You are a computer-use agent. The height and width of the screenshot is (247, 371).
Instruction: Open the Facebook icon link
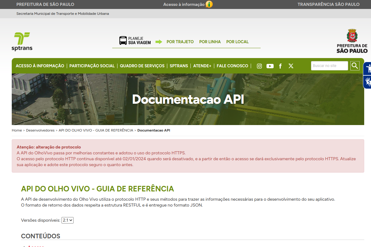pyautogui.click(x=280, y=66)
